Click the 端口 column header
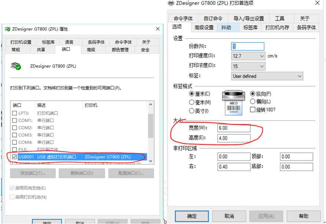 point(23,105)
